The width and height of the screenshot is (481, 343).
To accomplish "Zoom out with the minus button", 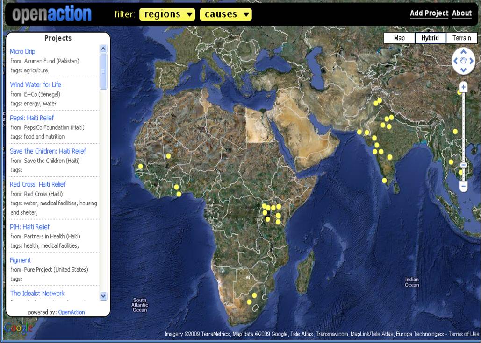I will [x=463, y=186].
